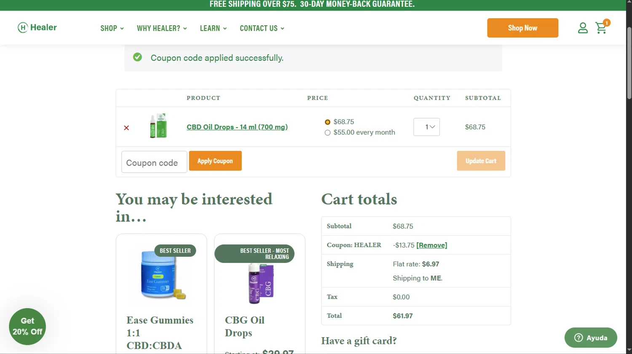Click the 'Have a gift card?' heading
Image resolution: width=632 pixels, height=354 pixels.
(359, 341)
